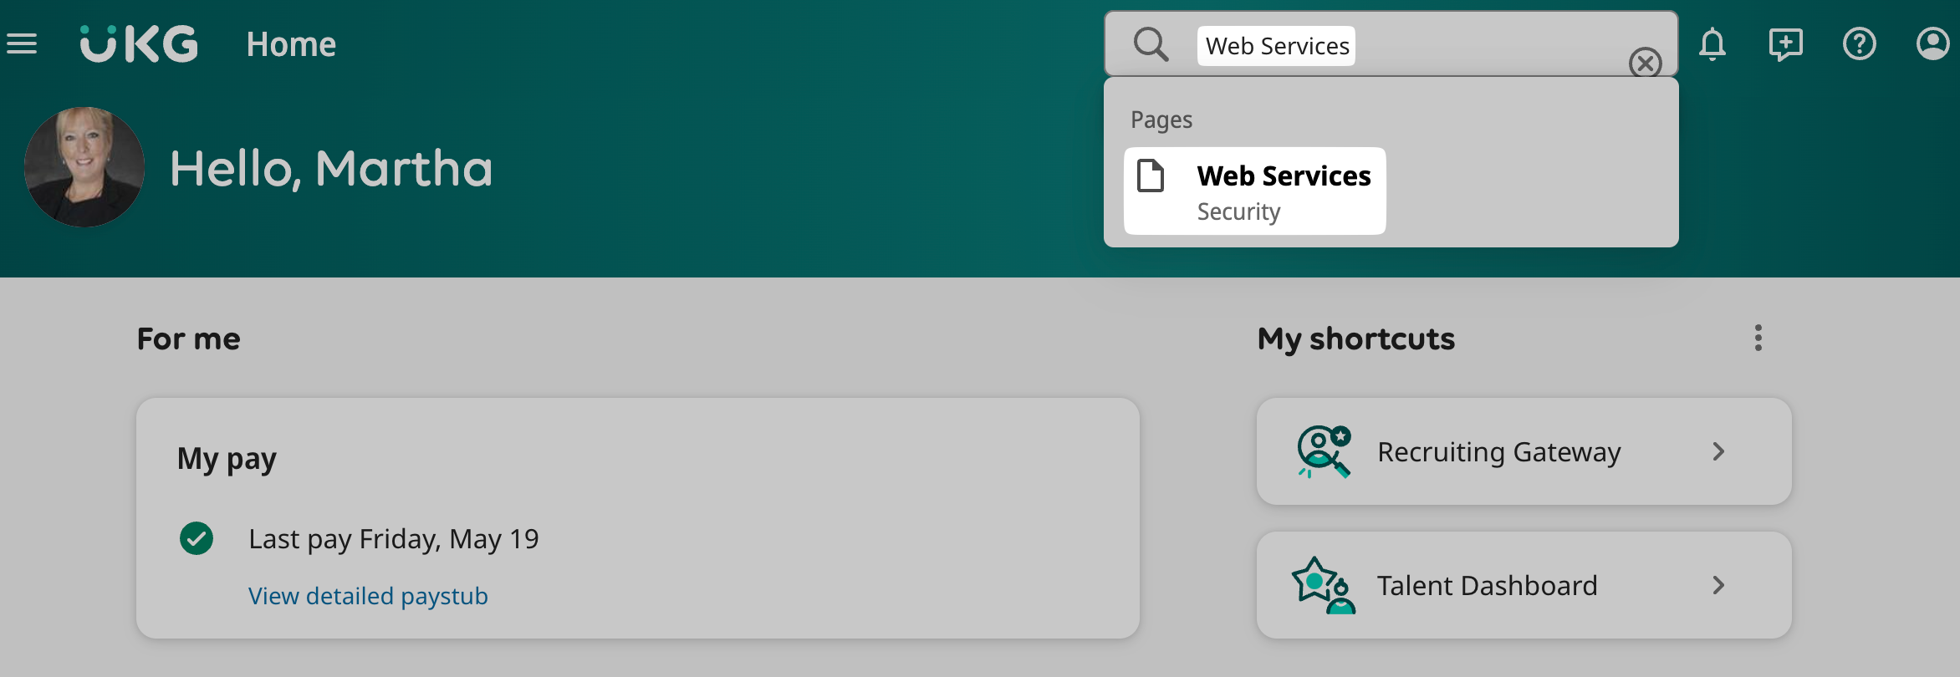This screenshot has width=1960, height=677.
Task: Click chevron arrow on Talent Dashboard
Action: tap(1718, 585)
